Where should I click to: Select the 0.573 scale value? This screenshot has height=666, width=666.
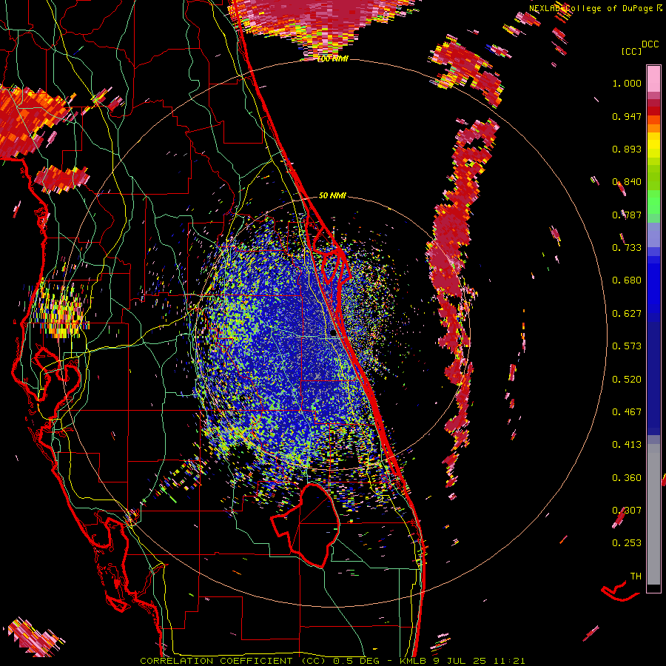tap(627, 346)
